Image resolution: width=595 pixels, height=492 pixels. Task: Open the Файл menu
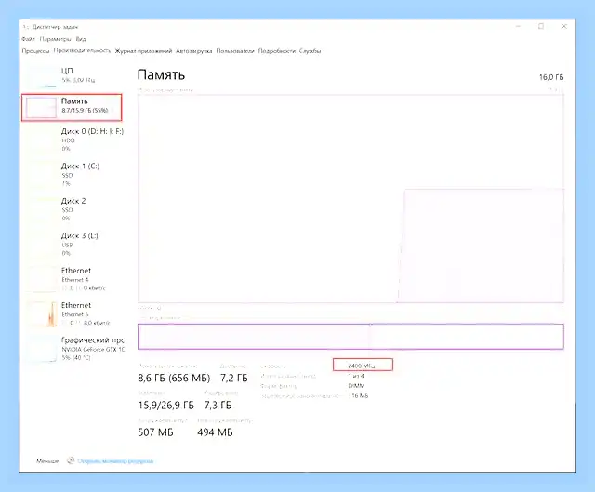click(28, 39)
